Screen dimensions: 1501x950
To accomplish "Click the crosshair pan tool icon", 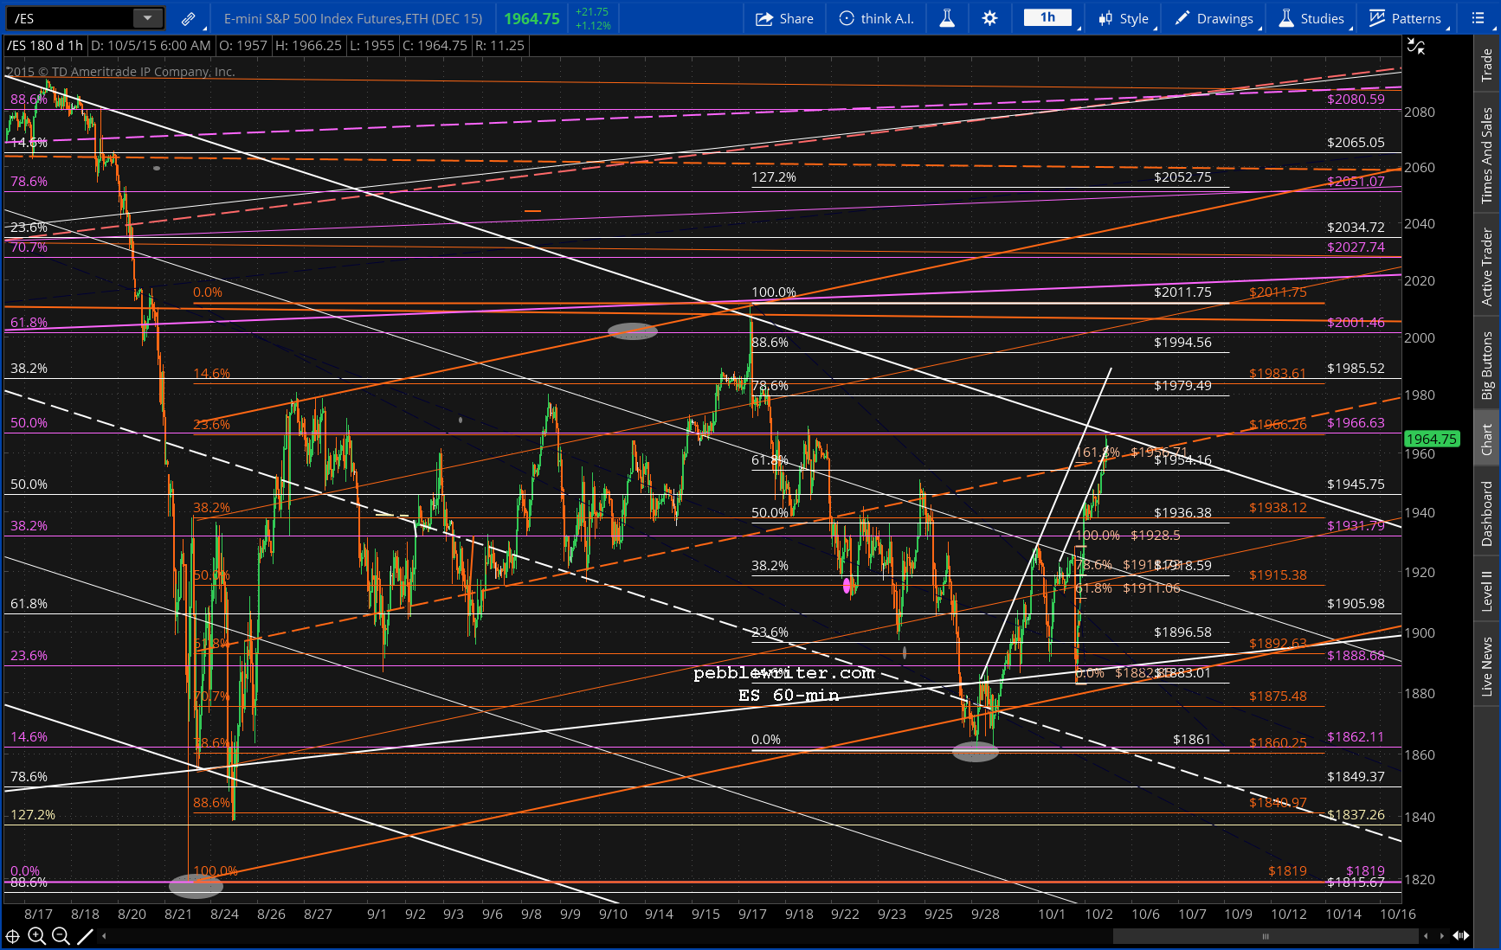I will coord(12,936).
